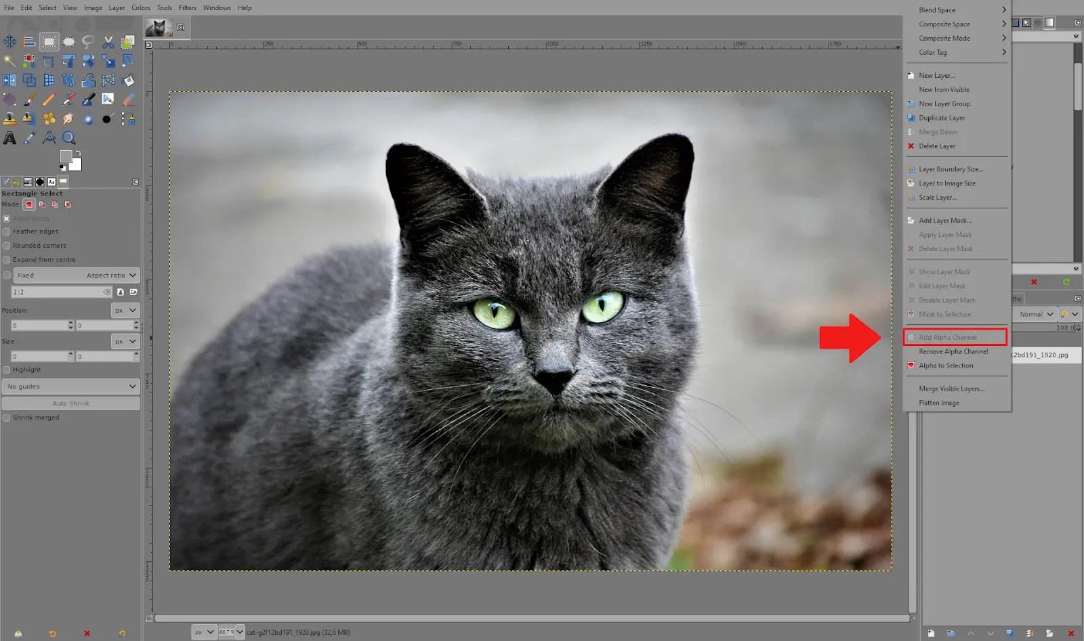Toggle the Highlight option
1084x641 pixels.
click(x=6, y=370)
